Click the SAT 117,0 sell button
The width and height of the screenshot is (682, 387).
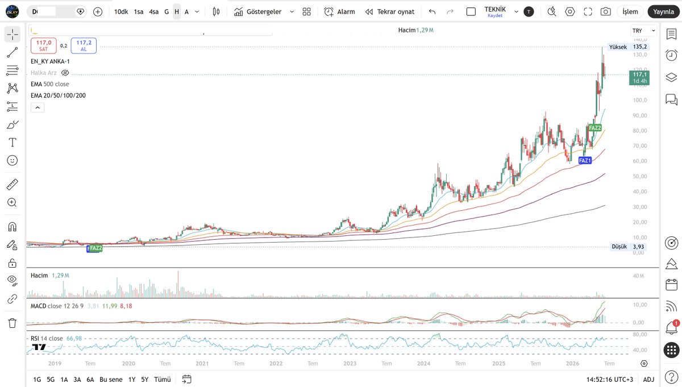44,46
